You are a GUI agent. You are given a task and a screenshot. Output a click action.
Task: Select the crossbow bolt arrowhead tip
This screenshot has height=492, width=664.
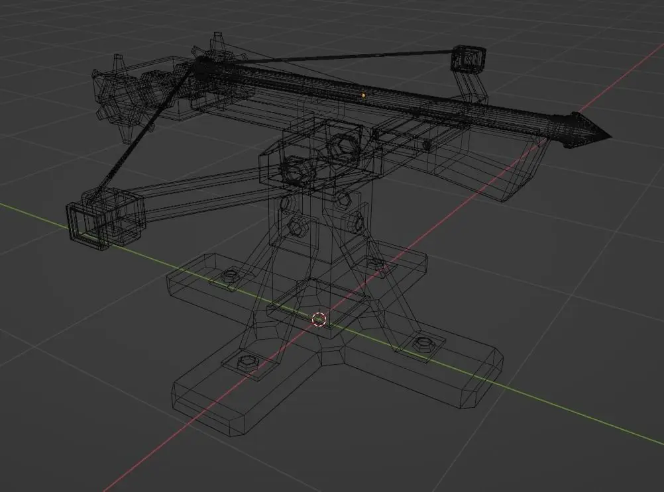point(589,130)
